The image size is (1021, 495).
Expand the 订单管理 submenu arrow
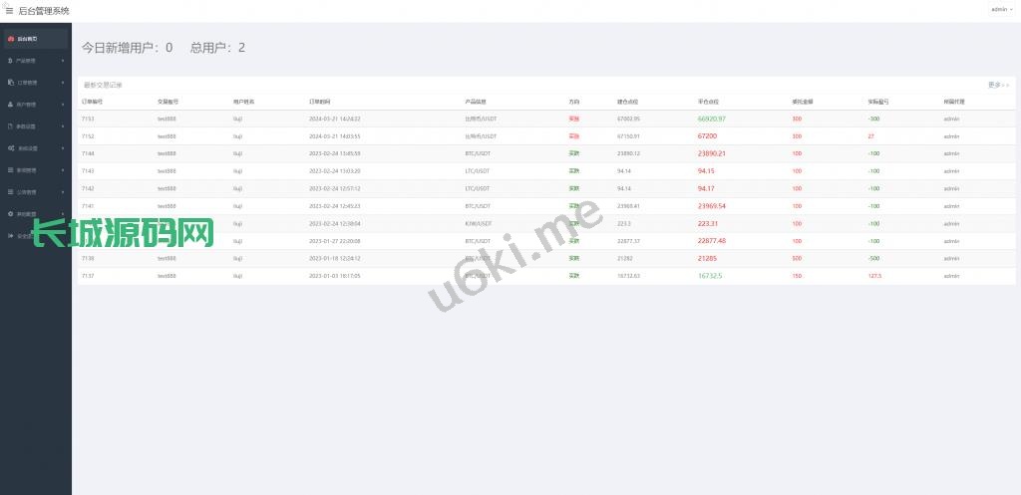pyautogui.click(x=63, y=83)
